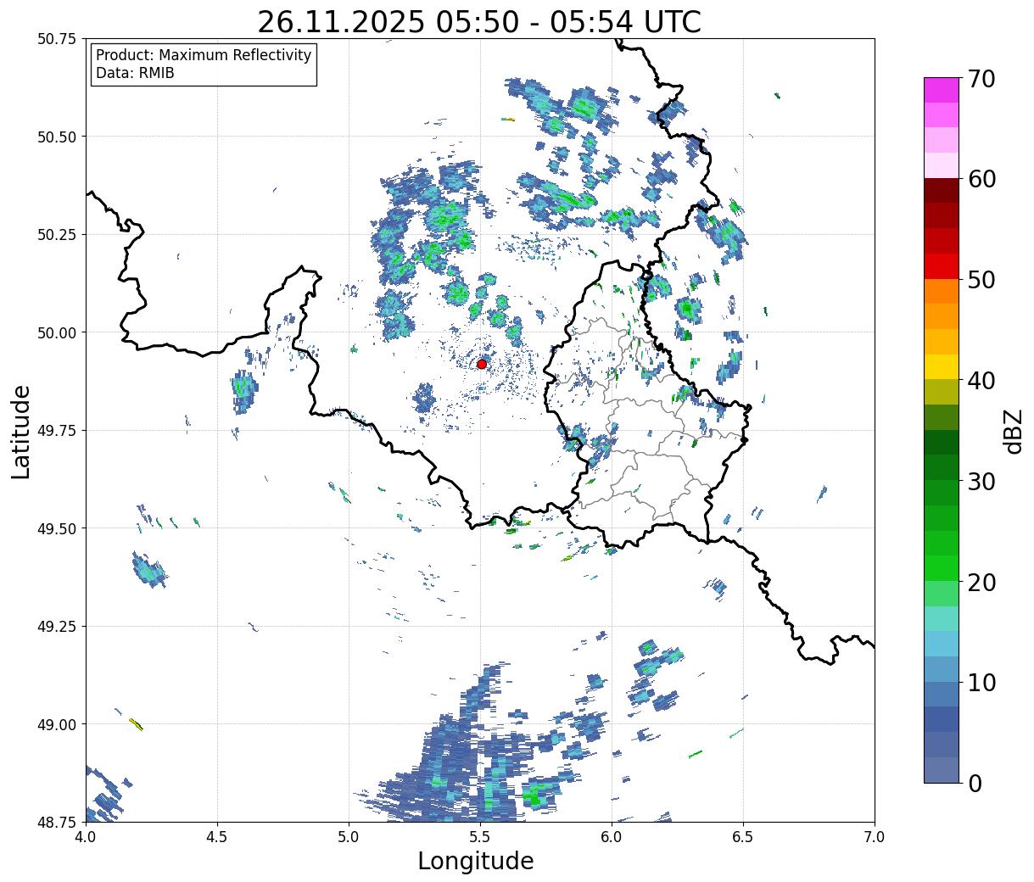Click the colorbar tick label '60'

(981, 179)
